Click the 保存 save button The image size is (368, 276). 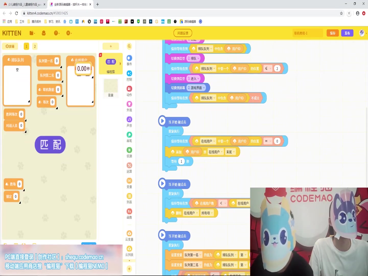[x=332, y=33]
